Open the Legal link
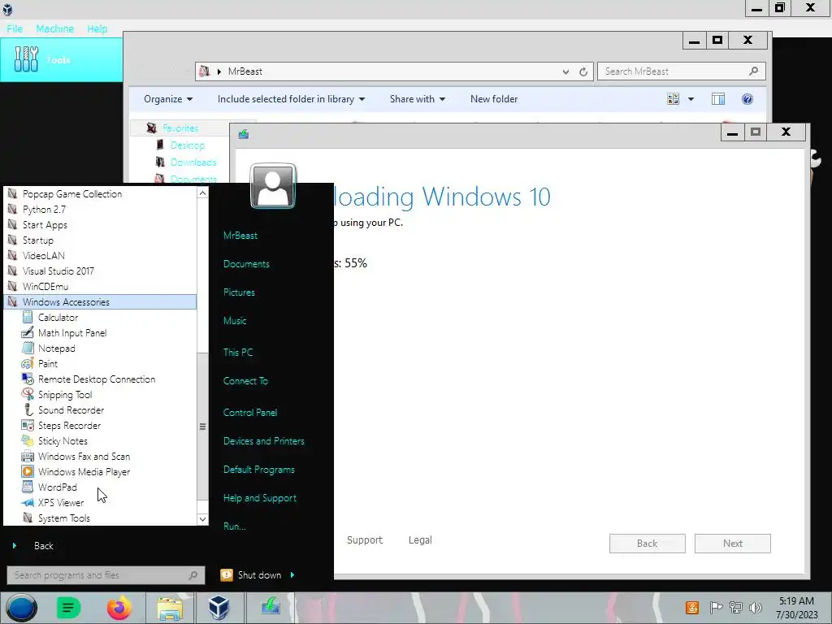 tap(420, 539)
